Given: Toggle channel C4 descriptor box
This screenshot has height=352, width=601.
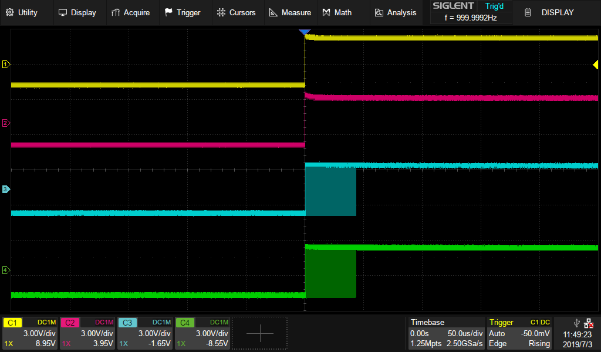Looking at the screenshot, I should (202, 333).
